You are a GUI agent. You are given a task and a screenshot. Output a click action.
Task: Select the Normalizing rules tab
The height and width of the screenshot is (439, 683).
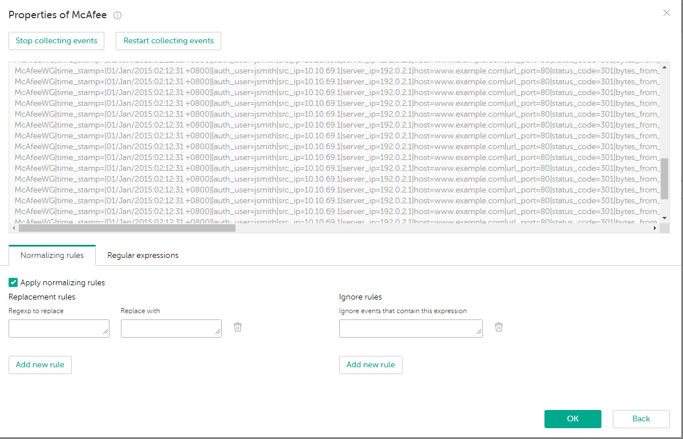(52, 255)
